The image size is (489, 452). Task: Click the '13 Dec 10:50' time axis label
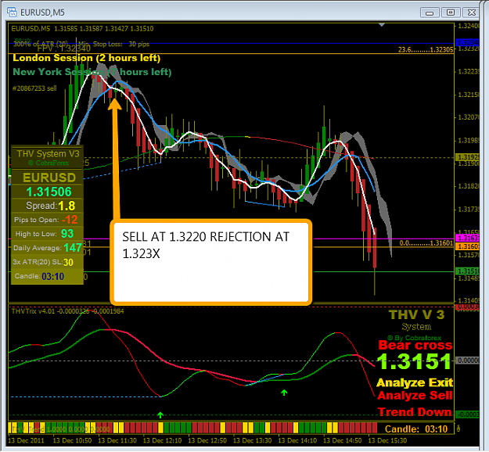[72, 440]
